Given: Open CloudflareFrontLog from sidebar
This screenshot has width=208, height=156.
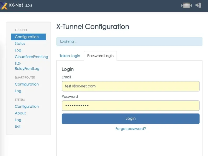Looking at the screenshot, I should (x=31, y=57).
